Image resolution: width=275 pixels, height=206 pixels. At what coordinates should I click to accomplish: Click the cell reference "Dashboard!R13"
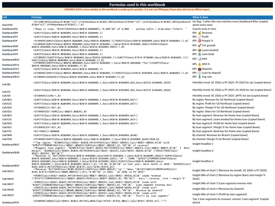click(x=11, y=77)
